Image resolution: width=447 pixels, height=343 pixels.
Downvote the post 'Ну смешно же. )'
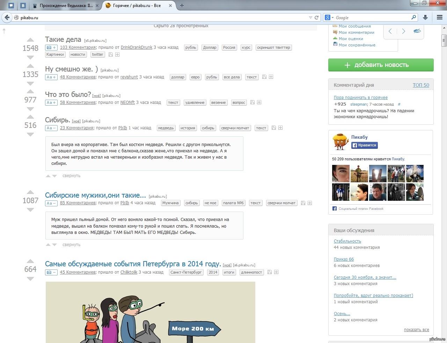[30, 83]
